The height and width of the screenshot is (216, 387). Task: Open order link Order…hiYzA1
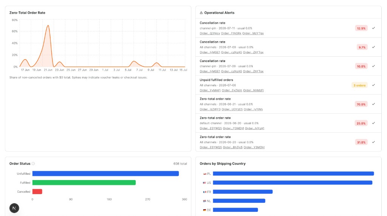(254, 128)
